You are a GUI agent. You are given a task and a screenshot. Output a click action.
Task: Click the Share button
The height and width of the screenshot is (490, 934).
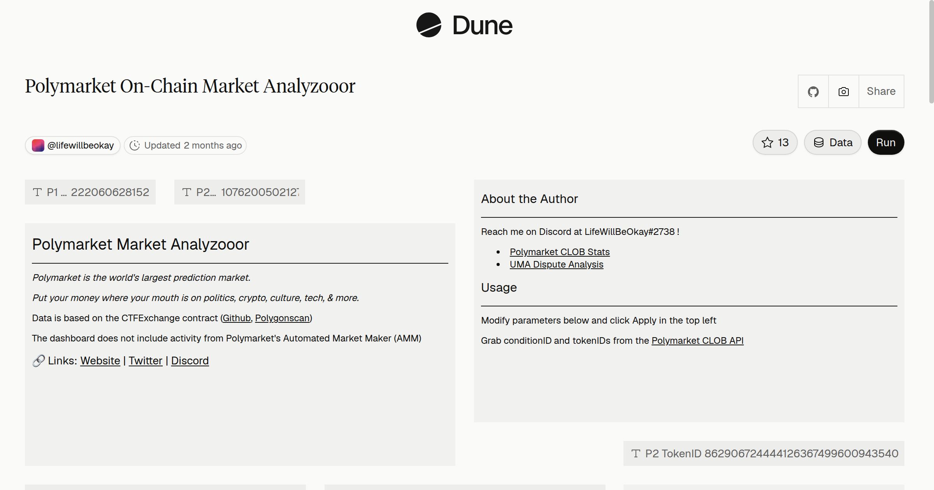tap(881, 91)
